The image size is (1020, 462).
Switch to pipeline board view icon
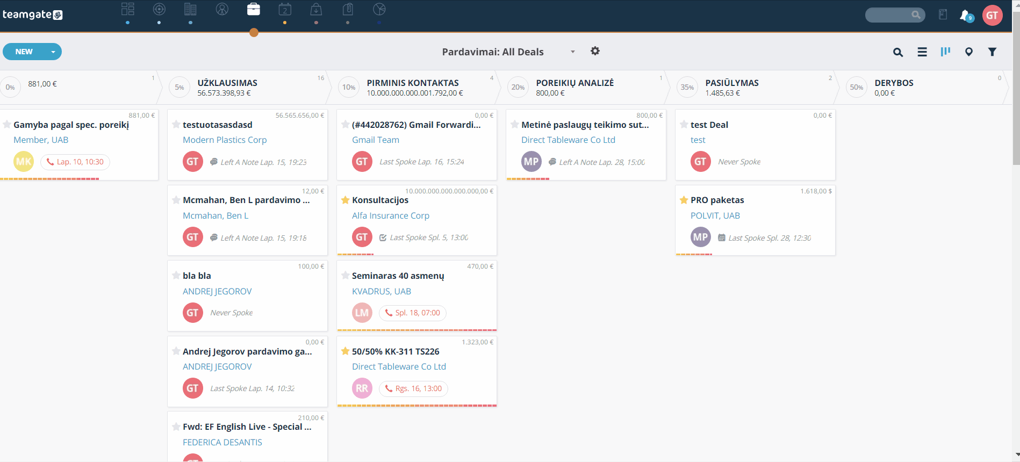(945, 52)
